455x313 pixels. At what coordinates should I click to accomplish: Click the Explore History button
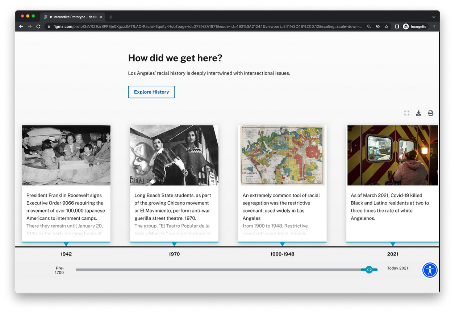(x=151, y=92)
